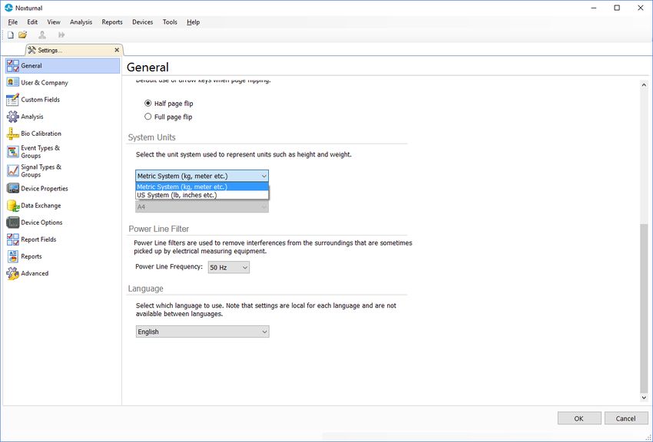The width and height of the screenshot is (653, 442).
Task: Click the Signal Types & Groups icon
Action: (x=13, y=170)
